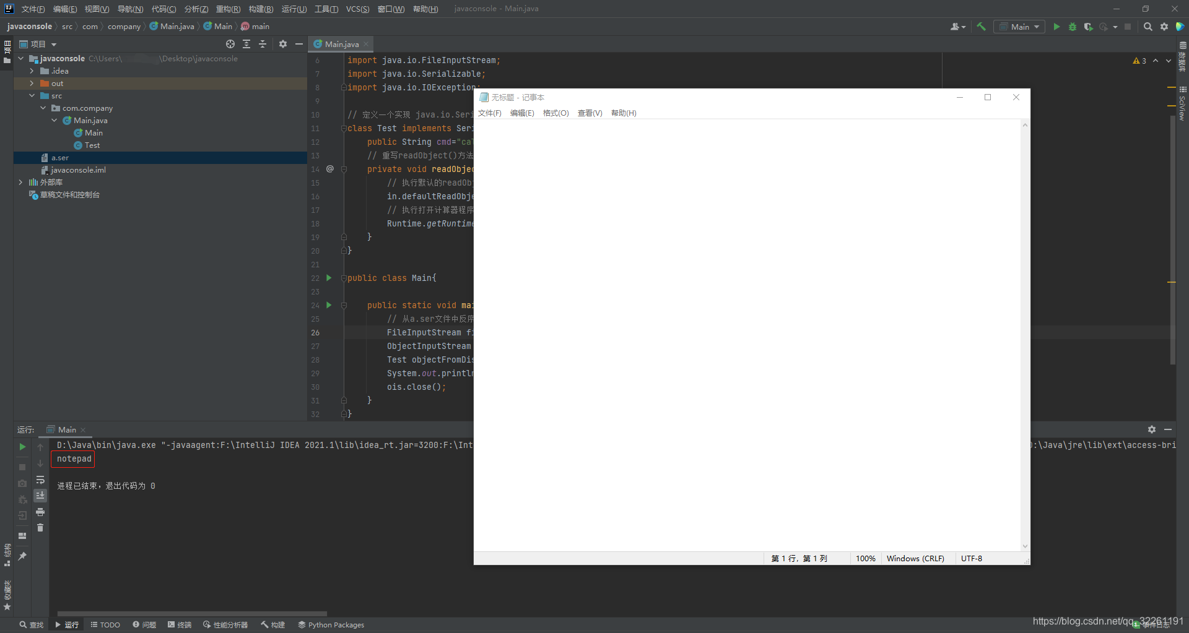This screenshot has width=1189, height=633.
Task: Expand the out folder
Action: point(32,83)
